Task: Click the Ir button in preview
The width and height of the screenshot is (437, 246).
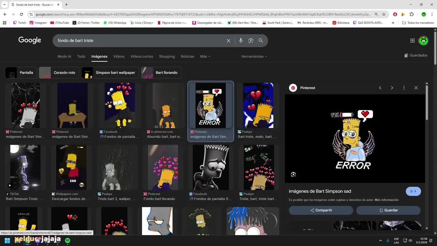Action: (413, 191)
